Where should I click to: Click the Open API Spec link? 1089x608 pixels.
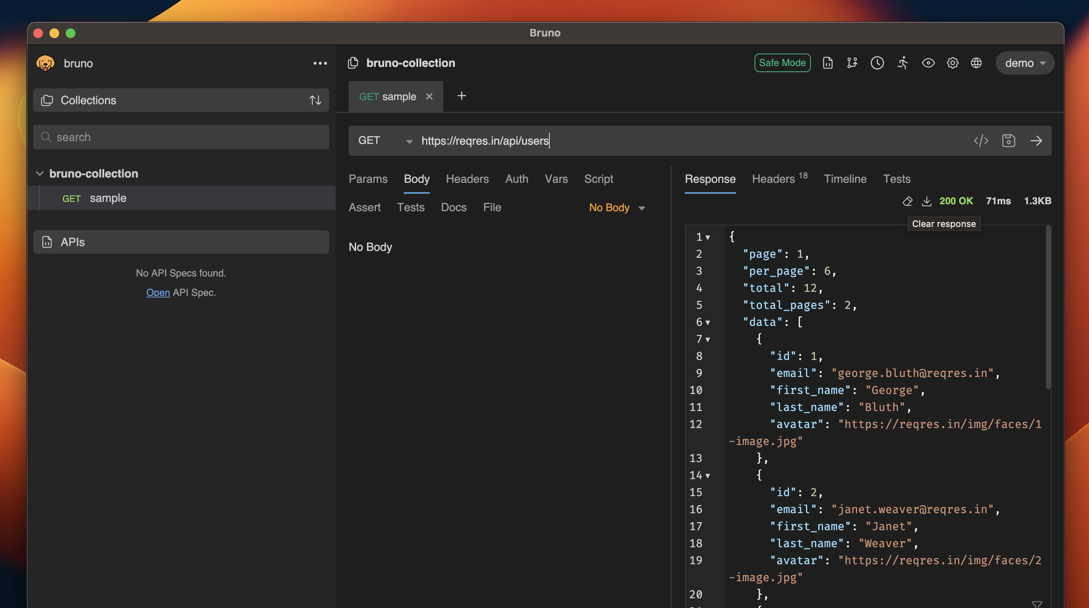click(x=158, y=292)
